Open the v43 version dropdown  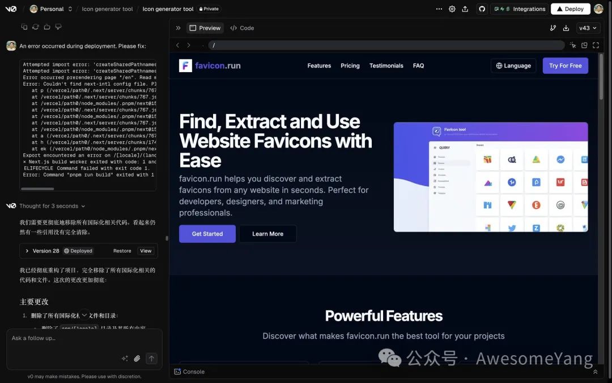click(588, 28)
